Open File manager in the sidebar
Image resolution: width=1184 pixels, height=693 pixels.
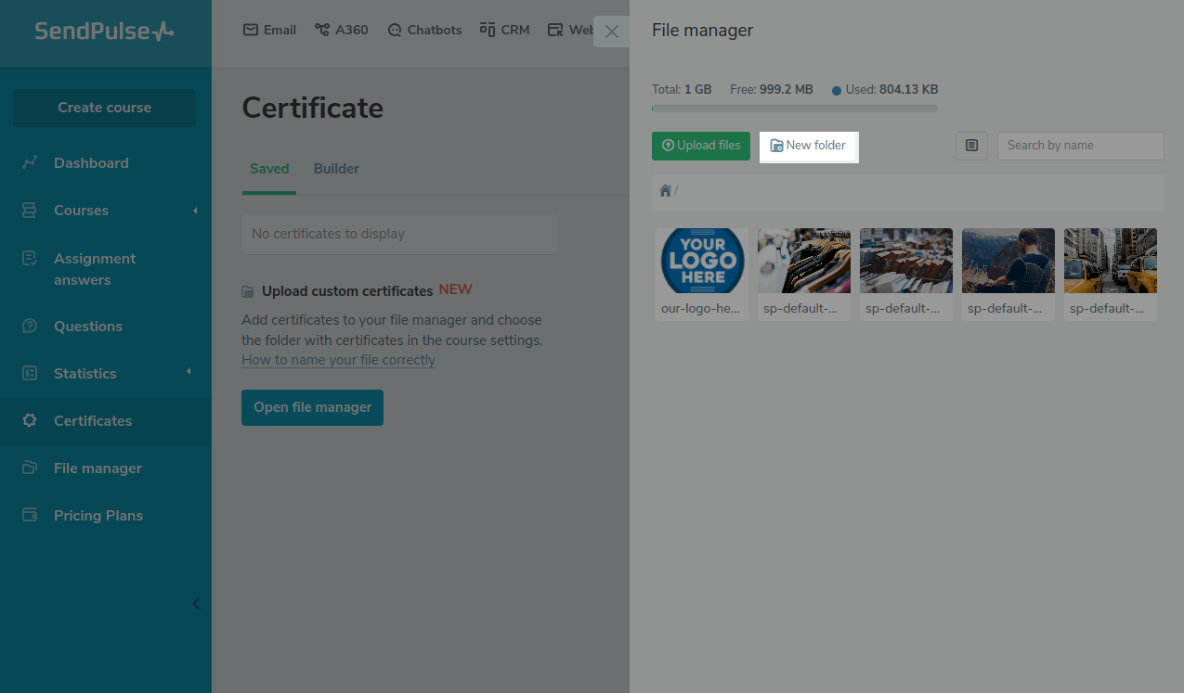98,468
